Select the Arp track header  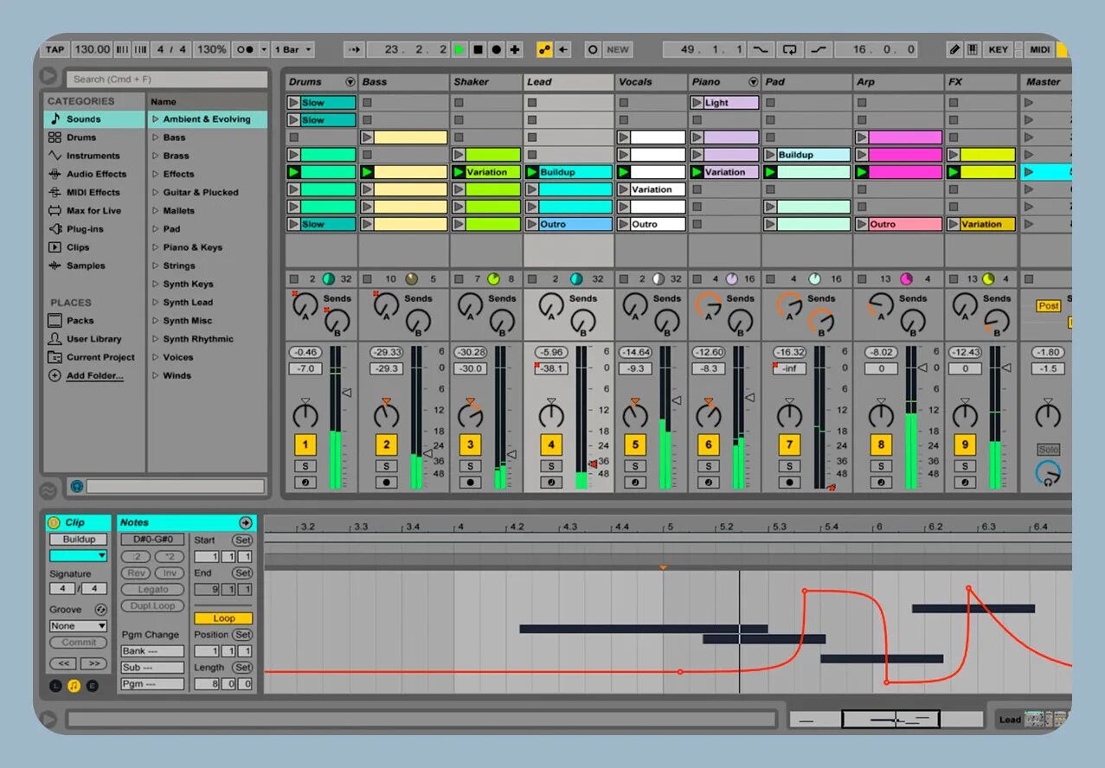tap(898, 82)
